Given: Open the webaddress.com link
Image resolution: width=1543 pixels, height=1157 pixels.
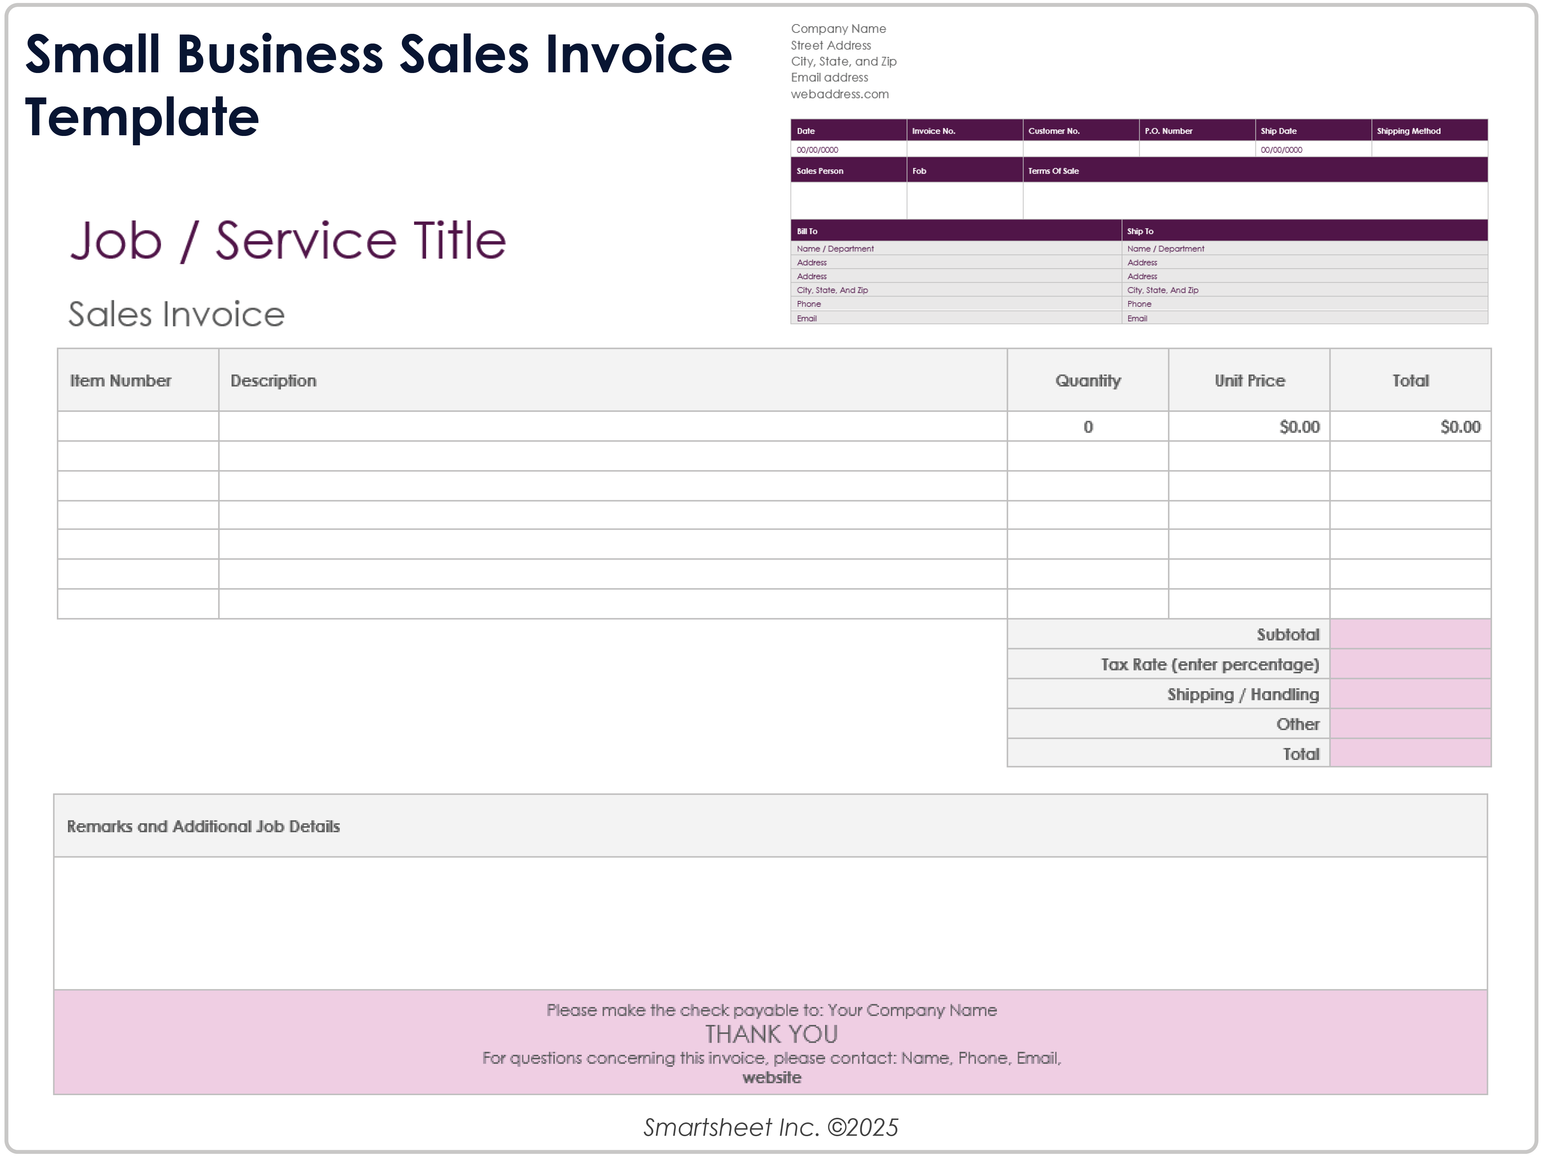Looking at the screenshot, I should pos(838,94).
